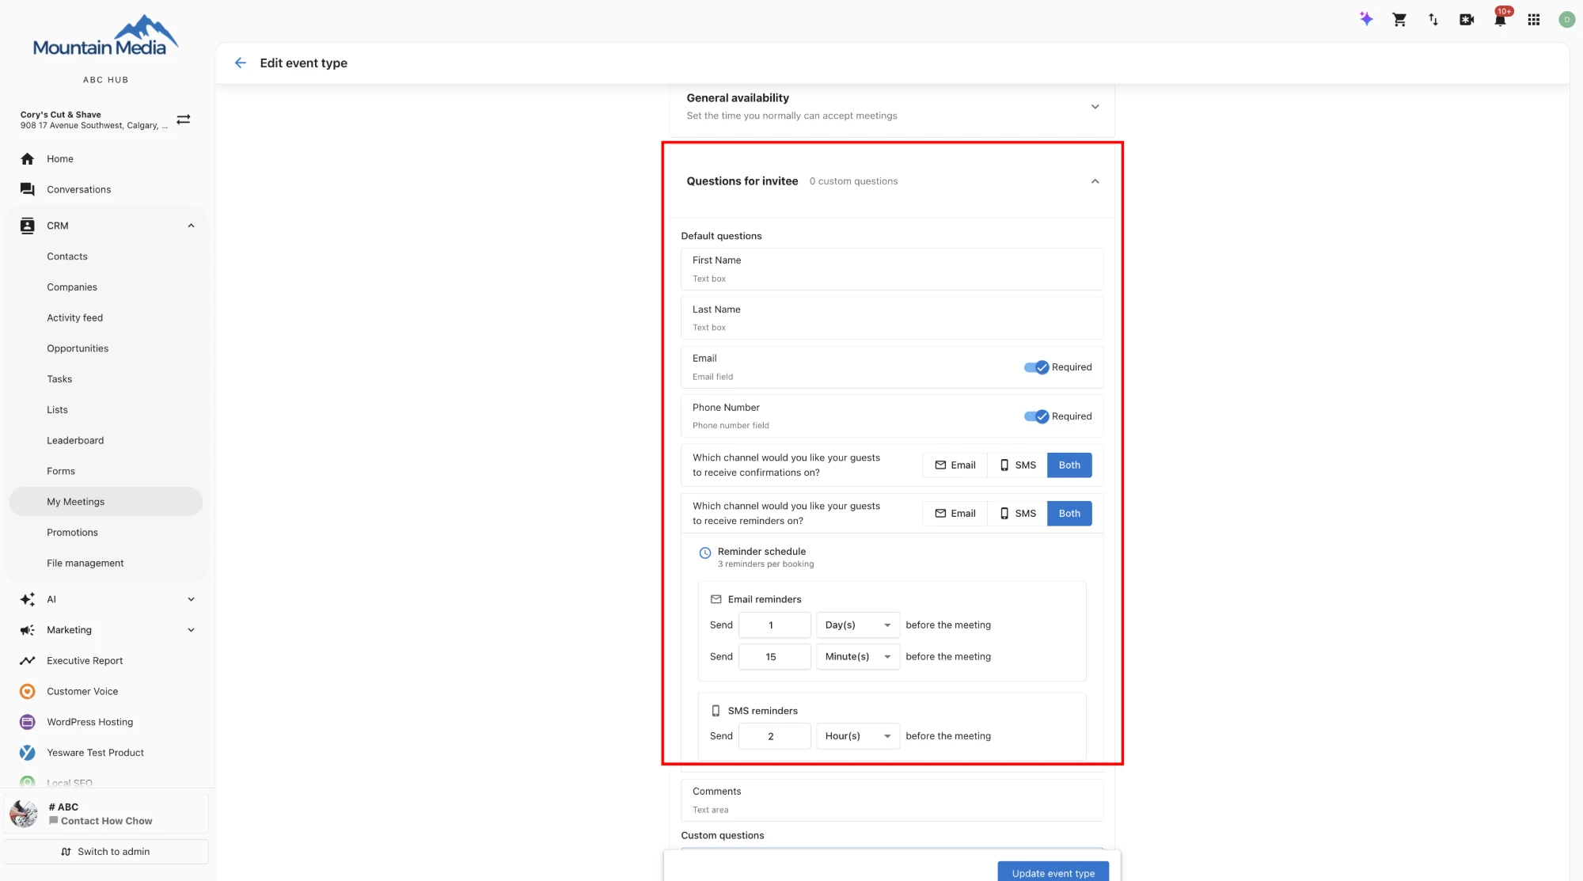Click the Email reminders envelope icon
The width and height of the screenshot is (1583, 881).
[716, 599]
